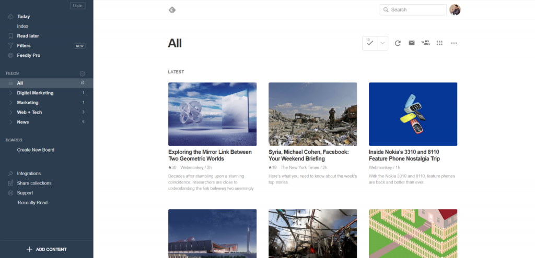Viewport: 535px width, 258px height.
Task: Expand the Web + Tech feed folder
Action: (x=11, y=112)
